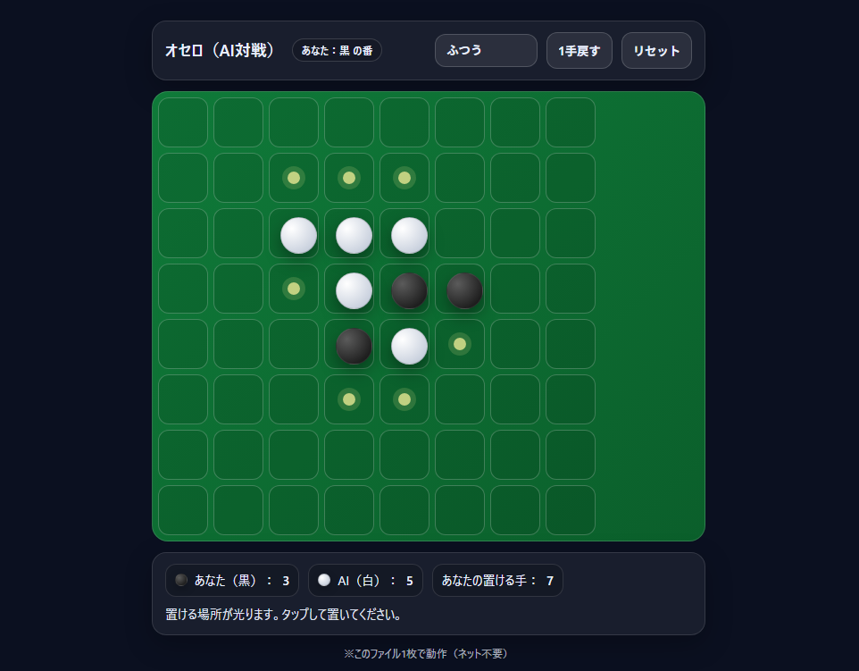Tap the leftmost glowing hint in the second row

coord(294,178)
